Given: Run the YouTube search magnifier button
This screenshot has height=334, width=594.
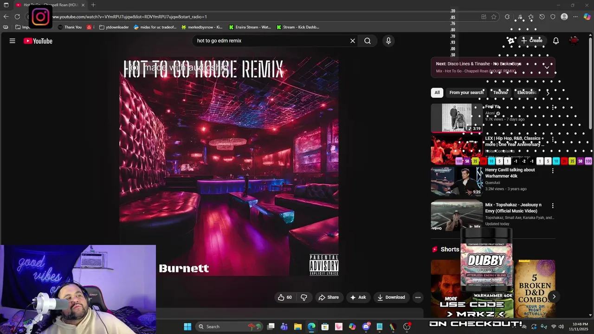Looking at the screenshot, I should [368, 41].
